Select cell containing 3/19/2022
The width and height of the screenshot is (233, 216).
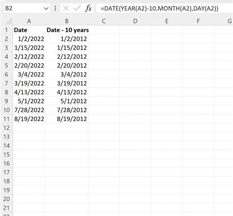29,83
